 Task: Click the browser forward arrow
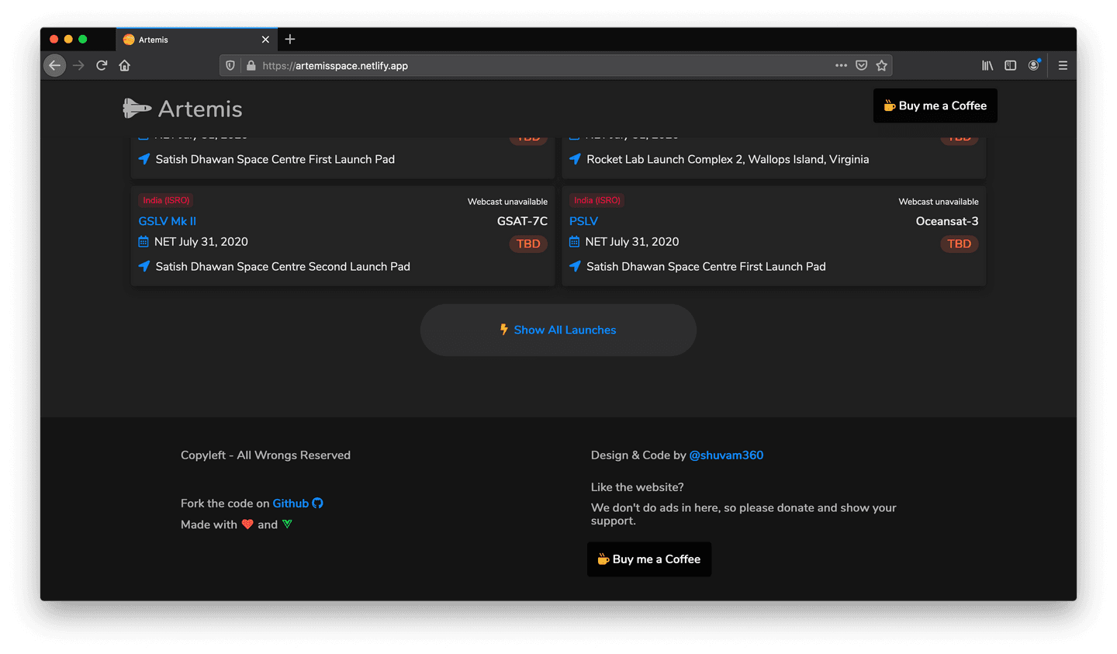(78, 66)
